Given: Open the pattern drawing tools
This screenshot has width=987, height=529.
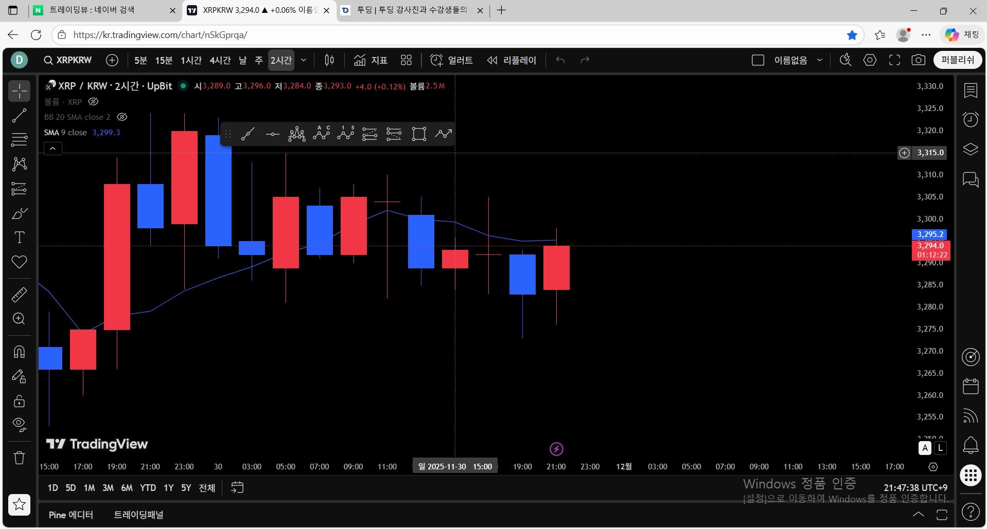Looking at the screenshot, I should [x=20, y=164].
